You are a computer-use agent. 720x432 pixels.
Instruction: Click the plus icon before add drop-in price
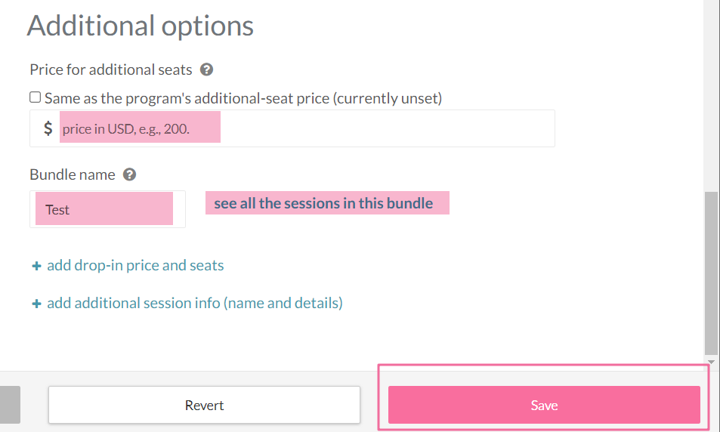click(x=36, y=266)
